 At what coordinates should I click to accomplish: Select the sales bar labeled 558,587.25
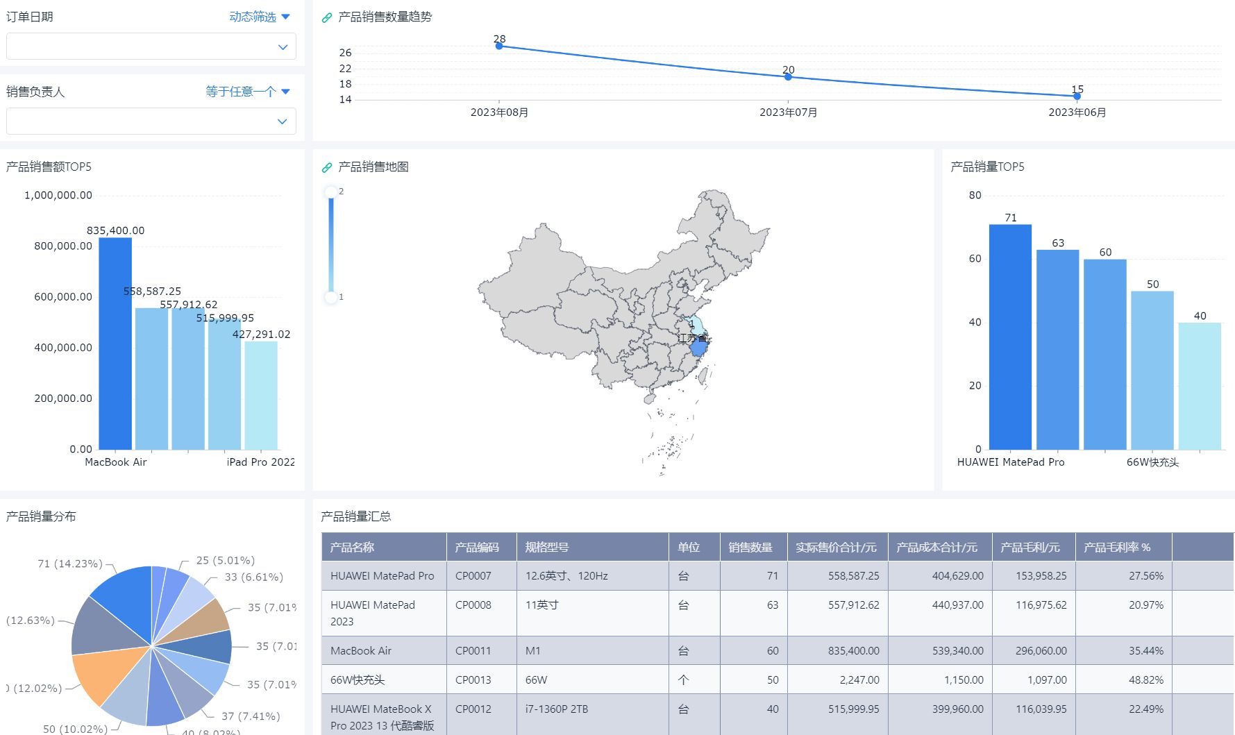click(x=151, y=378)
